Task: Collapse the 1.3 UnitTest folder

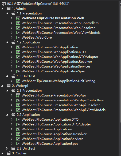Action: [x=7, y=76]
